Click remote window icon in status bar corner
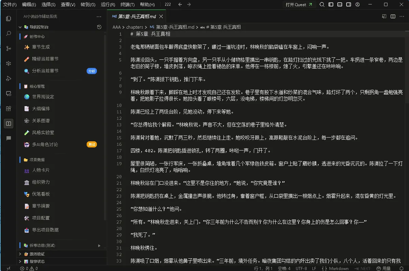The height and width of the screenshot is (271, 409). pos(8,268)
